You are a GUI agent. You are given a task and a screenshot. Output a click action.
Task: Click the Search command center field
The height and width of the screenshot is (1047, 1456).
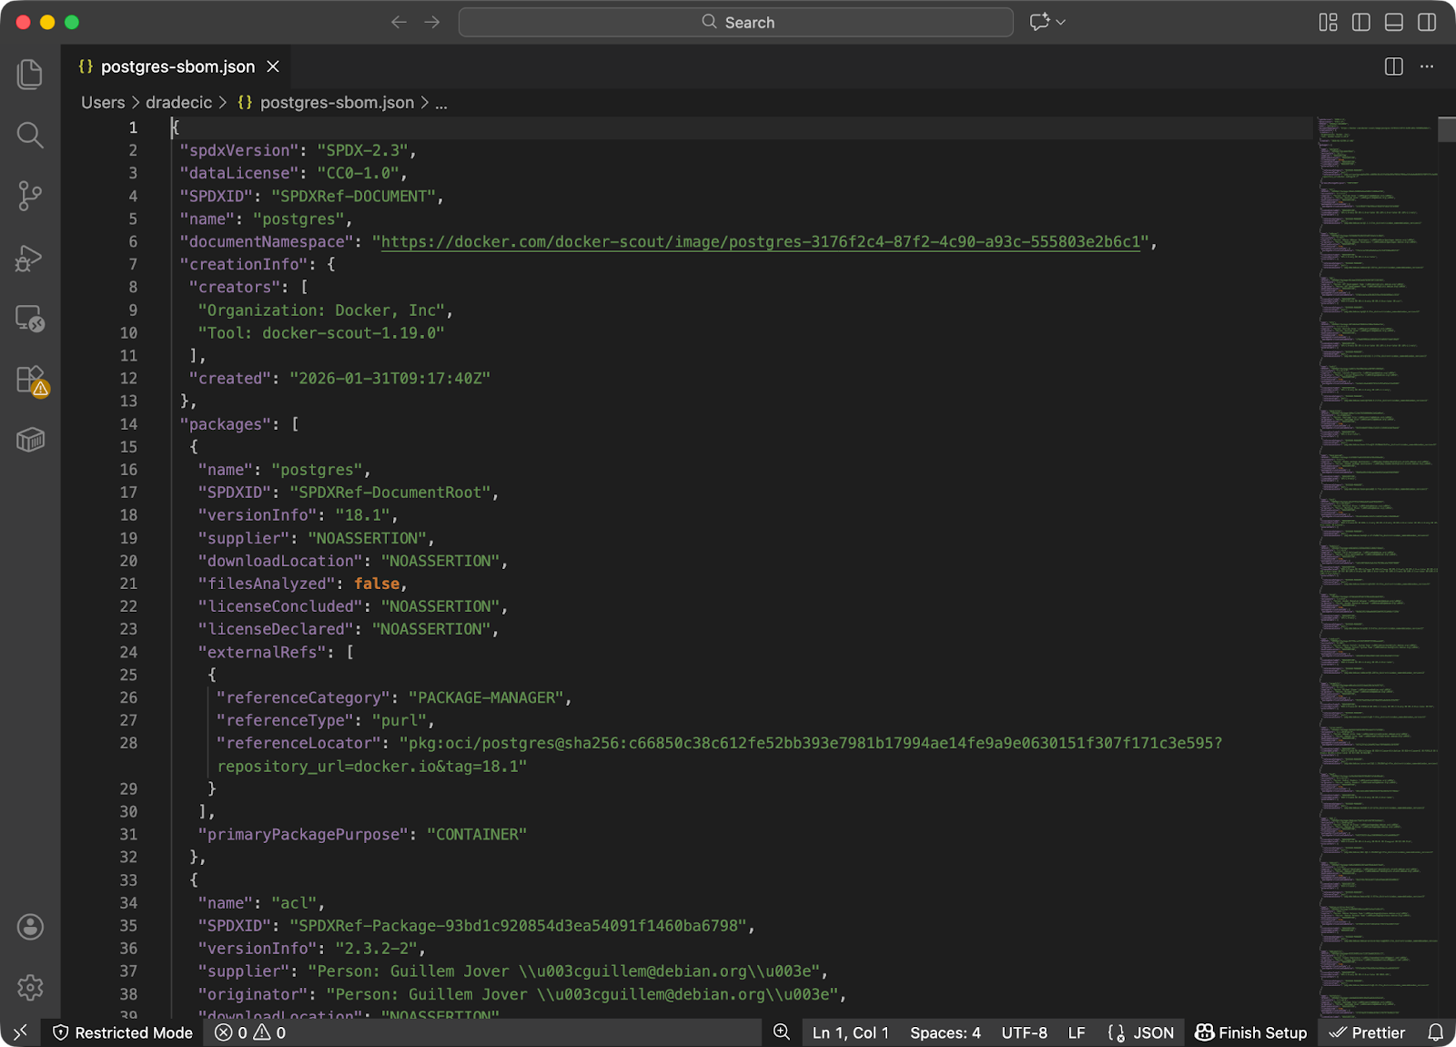tap(735, 23)
